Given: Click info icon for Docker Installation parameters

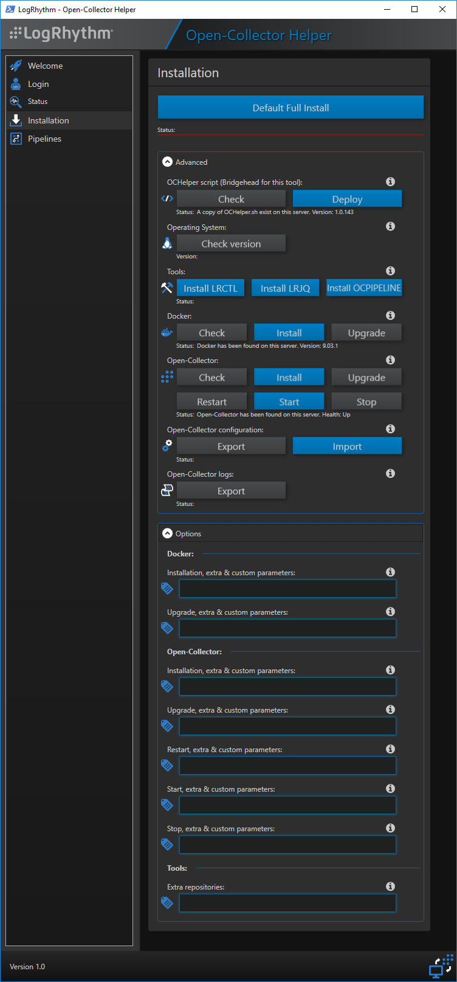Looking at the screenshot, I should 391,572.
